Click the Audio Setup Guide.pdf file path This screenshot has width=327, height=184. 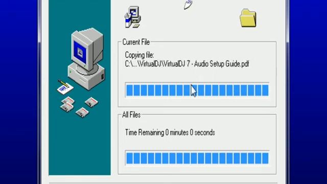coord(187,64)
